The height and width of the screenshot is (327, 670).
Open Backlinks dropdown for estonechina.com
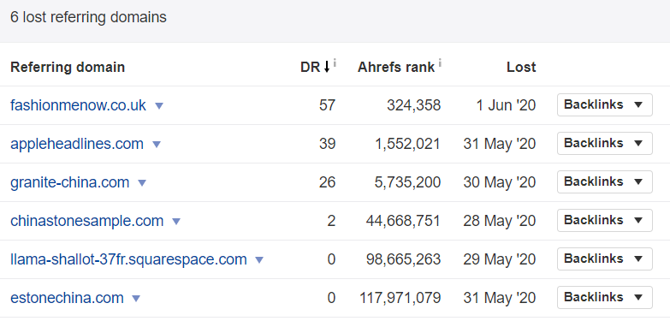tap(605, 297)
